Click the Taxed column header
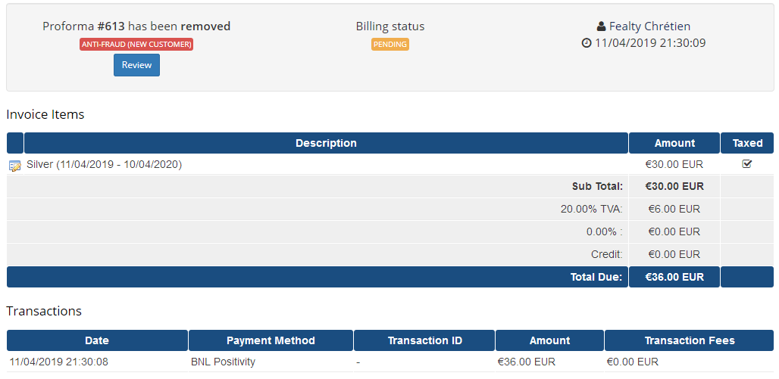The height and width of the screenshot is (379, 779). (747, 143)
